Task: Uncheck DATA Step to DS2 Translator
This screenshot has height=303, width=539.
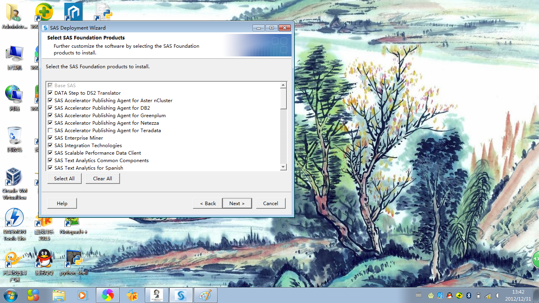Action: (x=50, y=93)
